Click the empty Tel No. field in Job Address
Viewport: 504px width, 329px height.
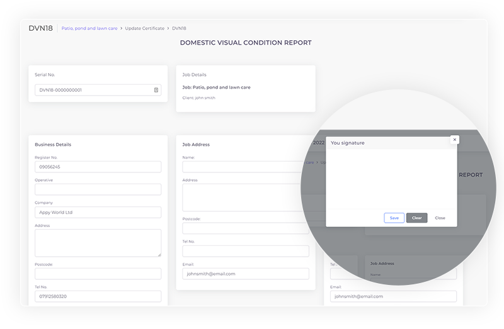point(245,251)
